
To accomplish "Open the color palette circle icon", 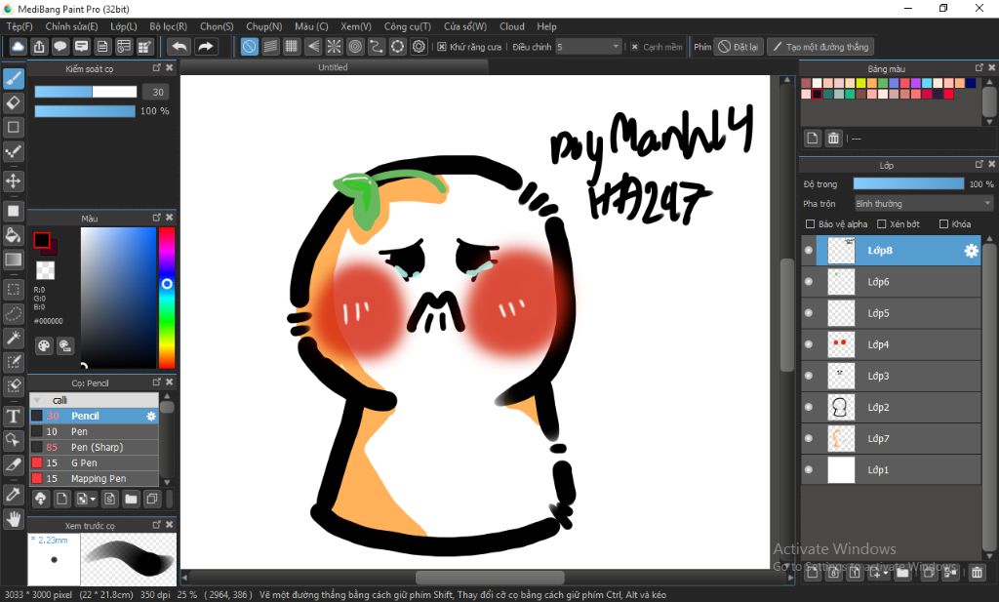I will tap(44, 346).
